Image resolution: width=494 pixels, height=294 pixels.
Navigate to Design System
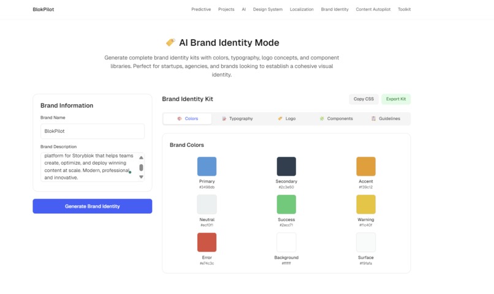coord(268,9)
